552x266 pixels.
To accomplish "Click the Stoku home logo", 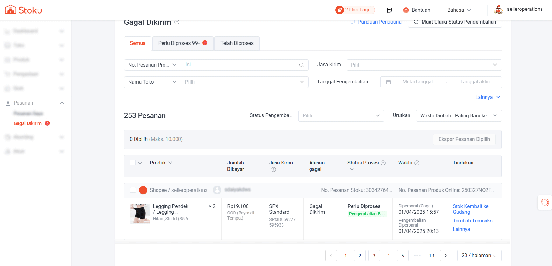I will 24,10.
